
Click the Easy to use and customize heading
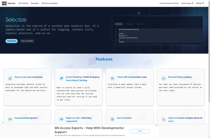tap(29, 77)
